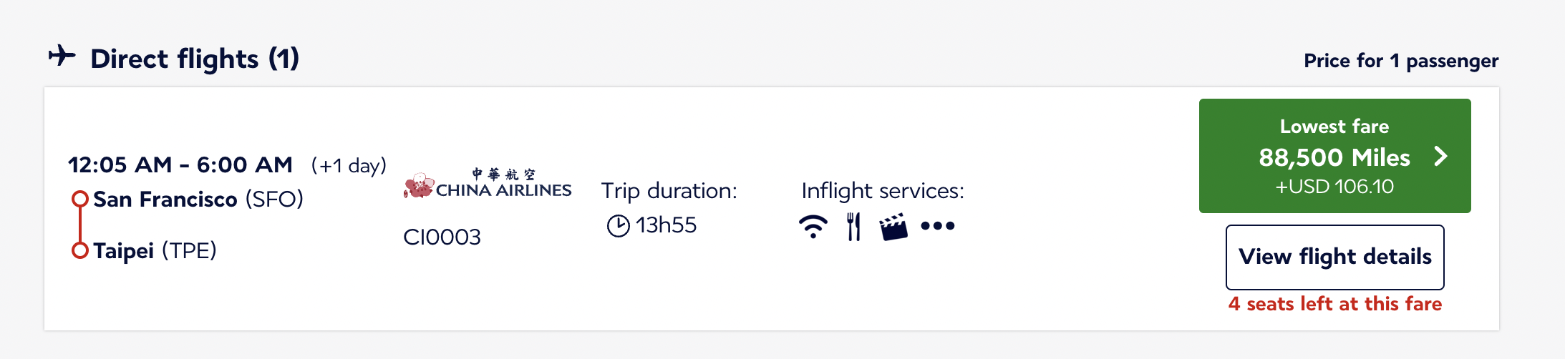Click the Direct flights (1) heading

point(195,59)
